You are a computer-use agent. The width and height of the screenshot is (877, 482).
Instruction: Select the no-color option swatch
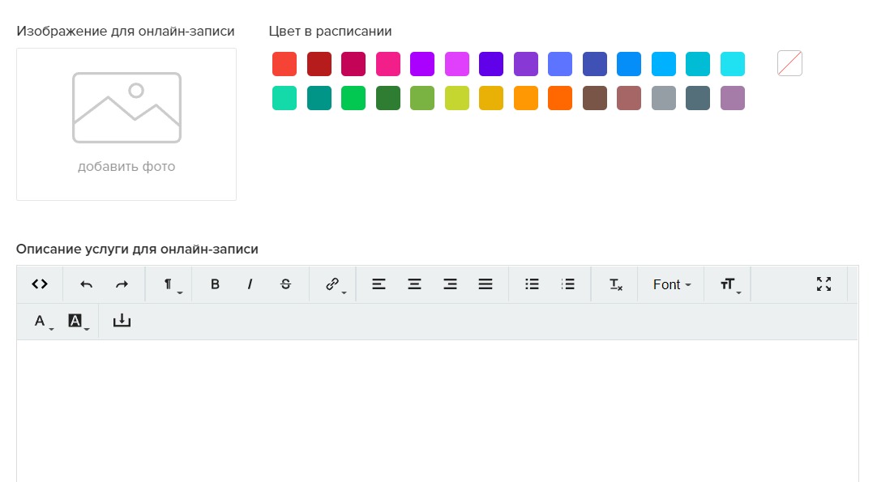click(789, 64)
